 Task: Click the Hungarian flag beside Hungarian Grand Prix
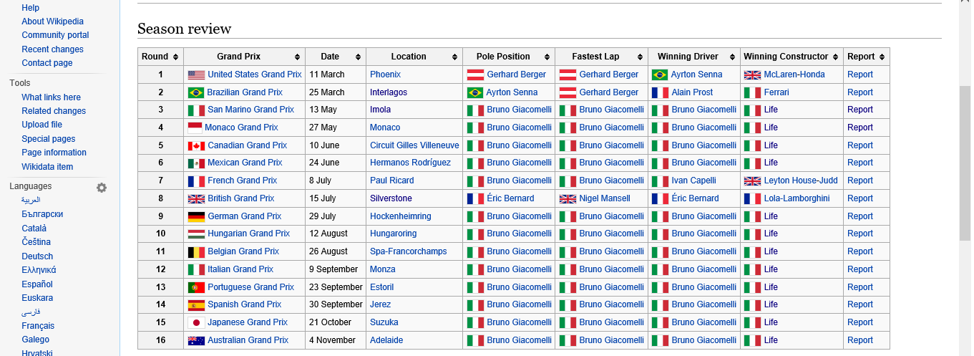point(196,234)
